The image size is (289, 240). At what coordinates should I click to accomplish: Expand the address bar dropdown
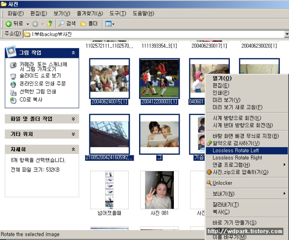(x=287, y=34)
